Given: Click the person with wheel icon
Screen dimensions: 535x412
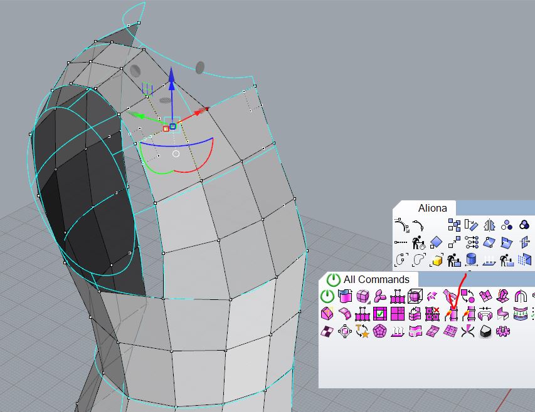Looking at the screenshot, I should 418,242.
